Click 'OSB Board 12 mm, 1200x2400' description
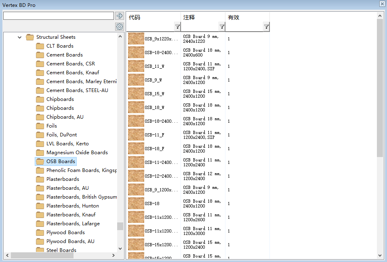 (202, 176)
